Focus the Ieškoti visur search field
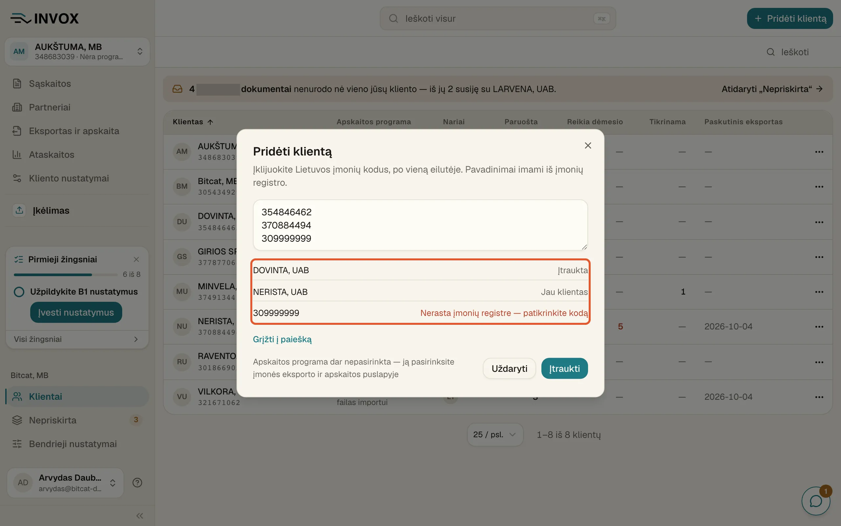The width and height of the screenshot is (841, 526). click(x=498, y=18)
